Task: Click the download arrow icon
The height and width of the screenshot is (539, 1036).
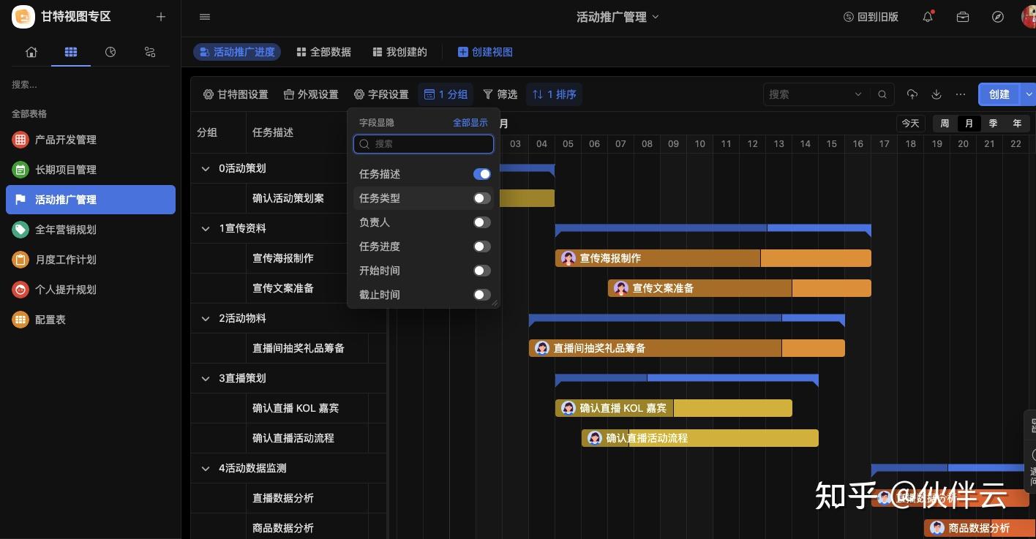Action: pyautogui.click(x=936, y=94)
